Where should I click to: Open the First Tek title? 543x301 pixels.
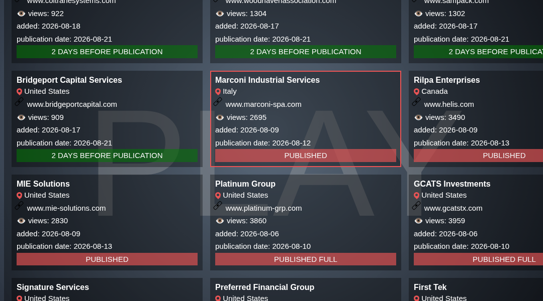click(x=430, y=287)
